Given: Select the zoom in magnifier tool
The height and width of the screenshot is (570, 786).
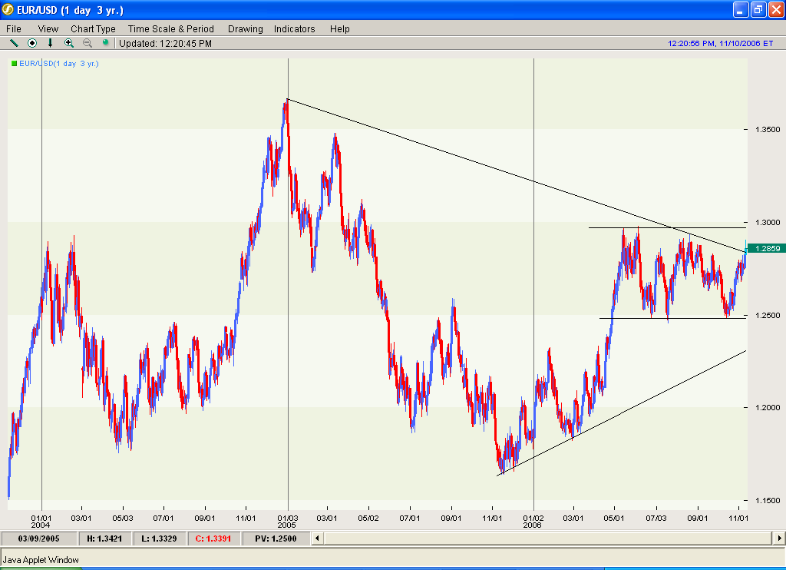Looking at the screenshot, I should click(x=69, y=43).
